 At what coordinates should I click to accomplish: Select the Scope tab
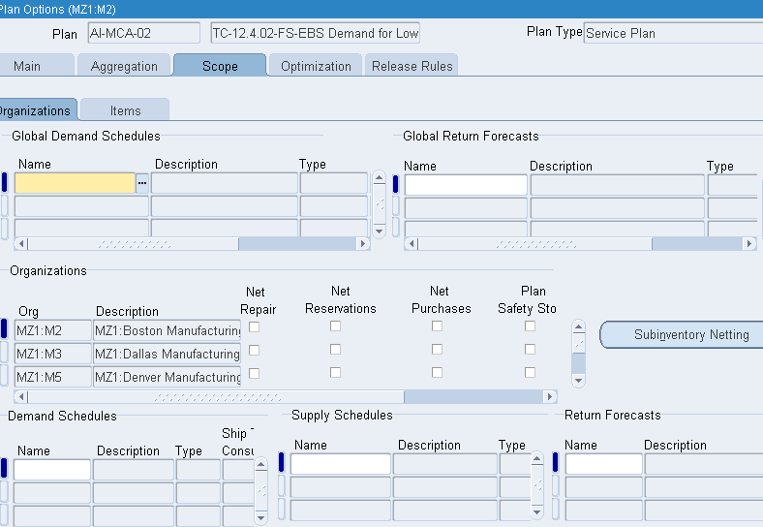[x=220, y=66]
